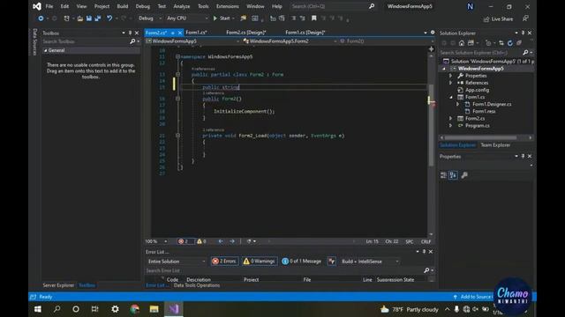Toggle the 2 Errors filter
This screenshot has height=317, width=565.
tap(224, 262)
